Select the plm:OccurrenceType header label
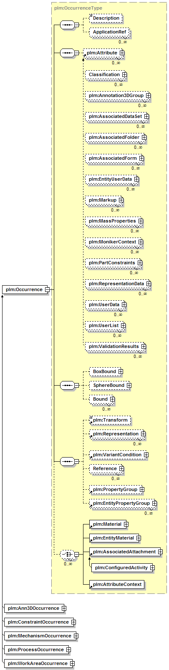Viewport: 169px width, 670px height. coord(78,8)
